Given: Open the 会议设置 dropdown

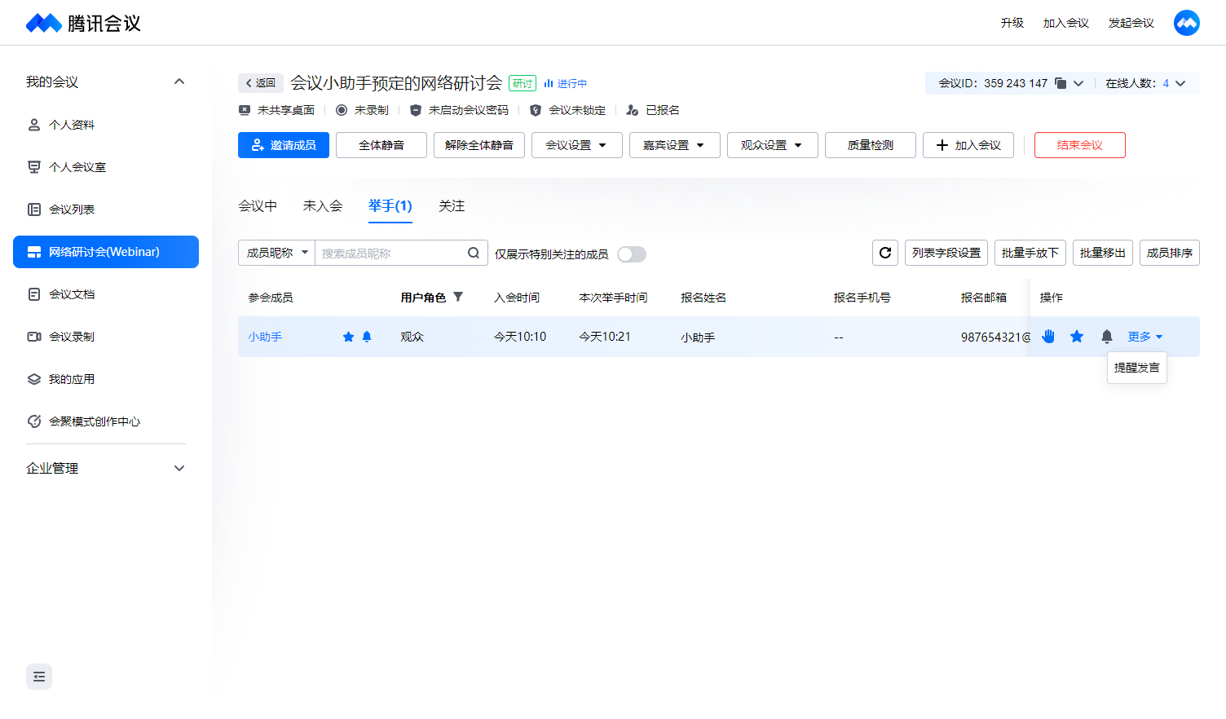Looking at the screenshot, I should [x=577, y=145].
